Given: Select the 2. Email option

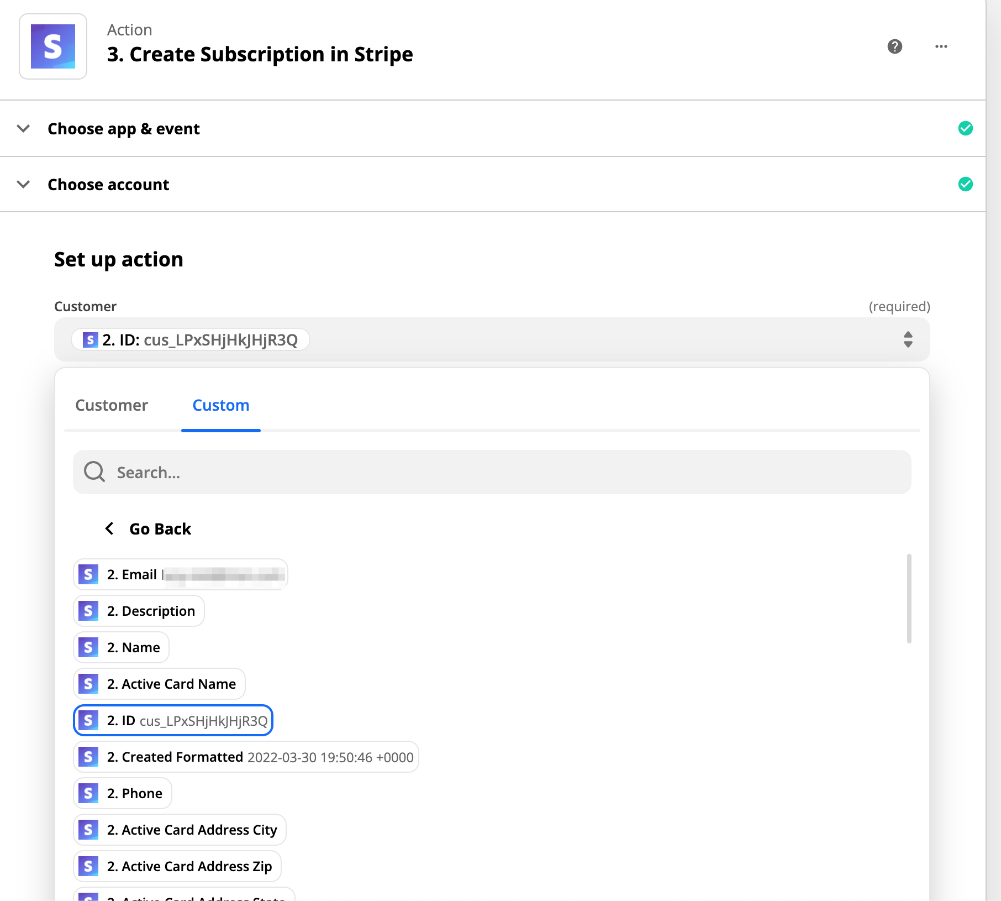Looking at the screenshot, I should pyautogui.click(x=181, y=574).
